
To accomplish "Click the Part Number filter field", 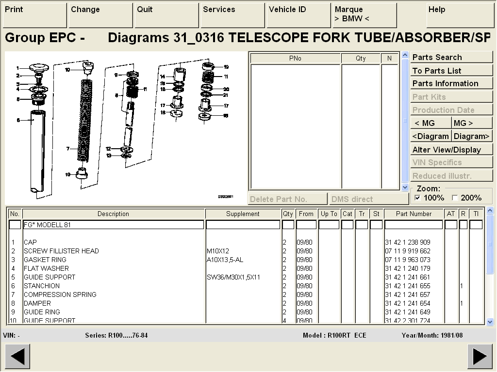I will click(414, 225).
